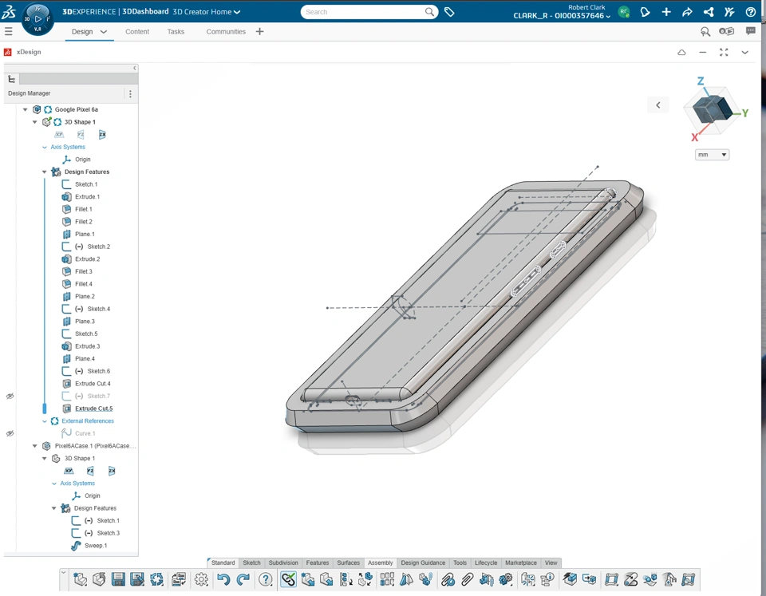Select the Sketch toolbar tab
The image size is (766, 596).
click(251, 562)
